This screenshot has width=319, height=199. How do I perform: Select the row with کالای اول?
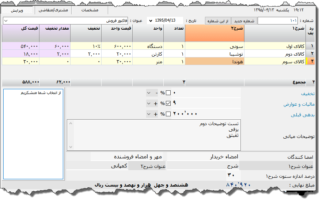pyautogui.click(x=278, y=46)
